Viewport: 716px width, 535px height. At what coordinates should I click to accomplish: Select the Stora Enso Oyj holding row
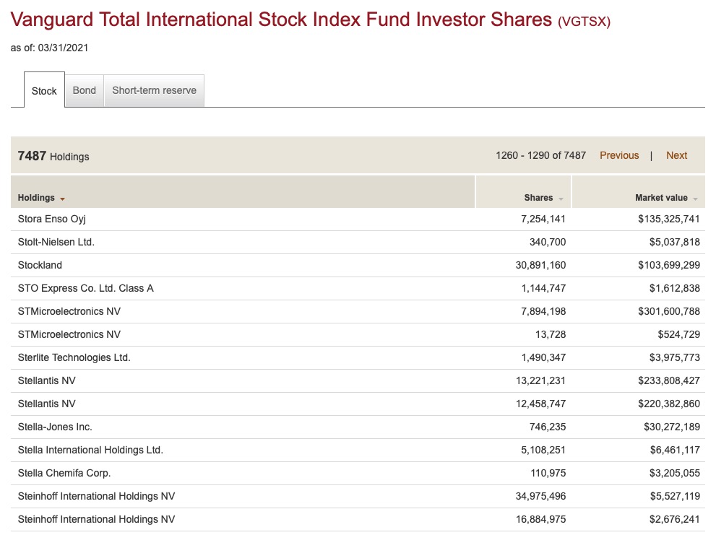tap(51, 218)
